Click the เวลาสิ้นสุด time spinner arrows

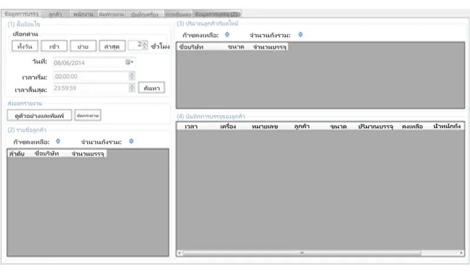click(132, 88)
